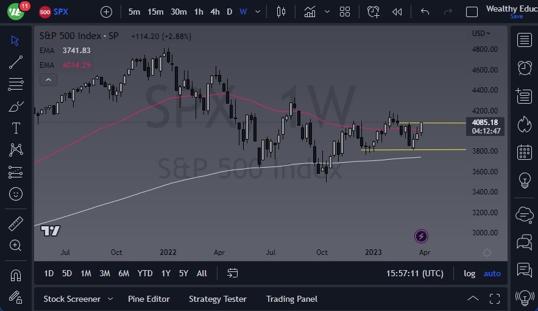Toggle log scale on price axis
This screenshot has height=311, width=538.
tap(469, 273)
